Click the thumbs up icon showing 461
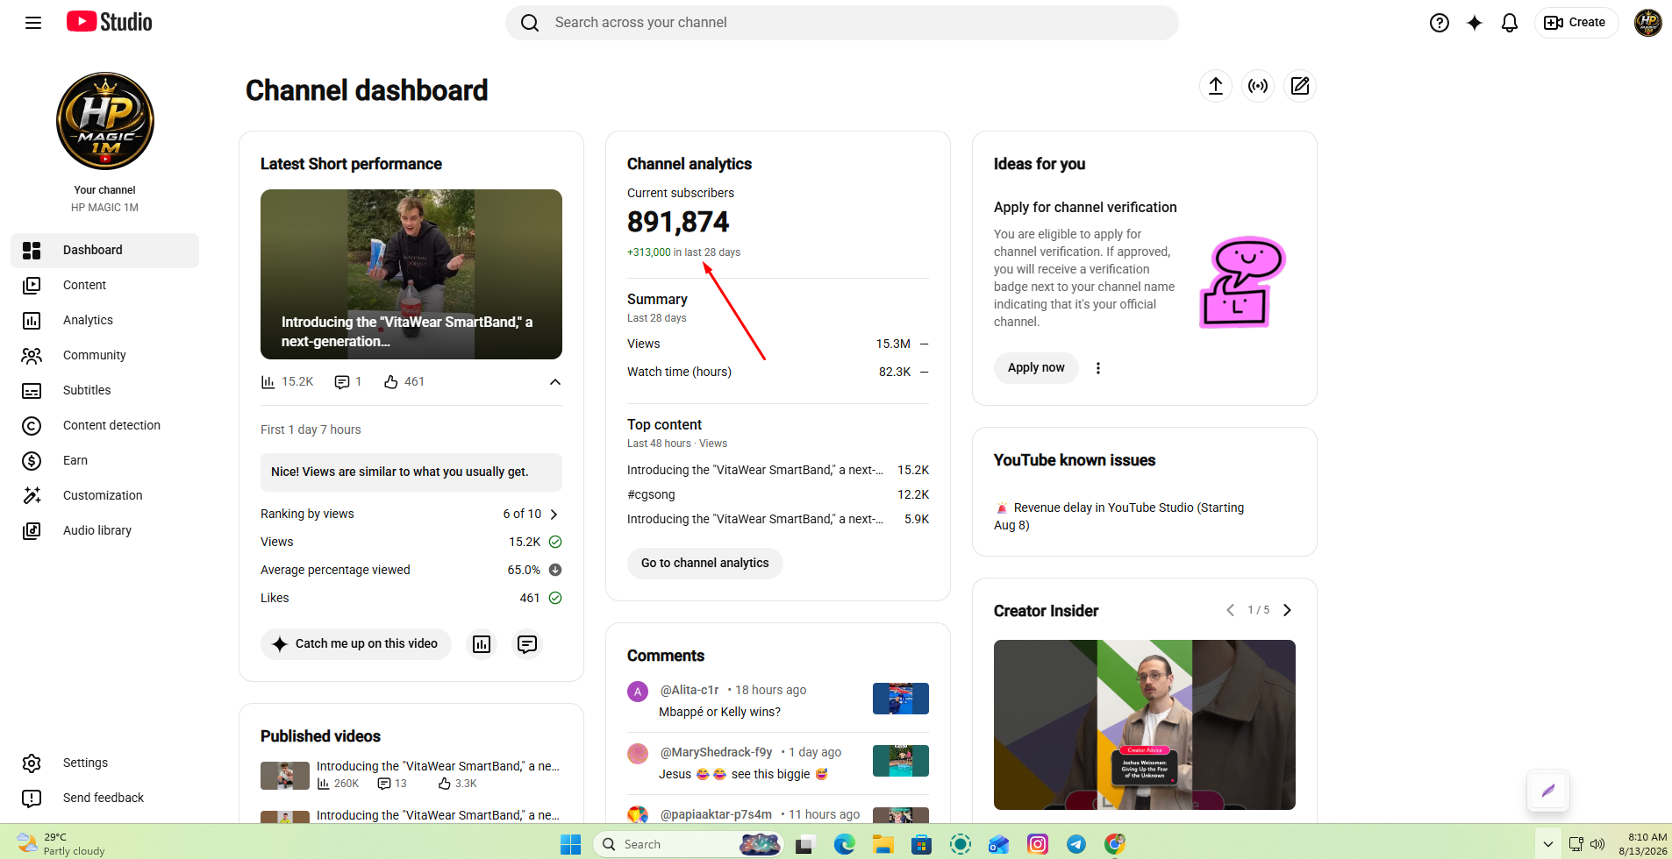 [391, 382]
